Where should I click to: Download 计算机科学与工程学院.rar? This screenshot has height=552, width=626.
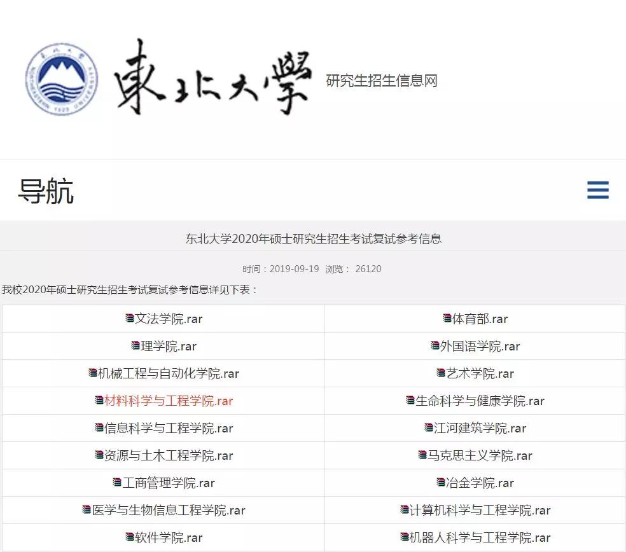click(480, 509)
